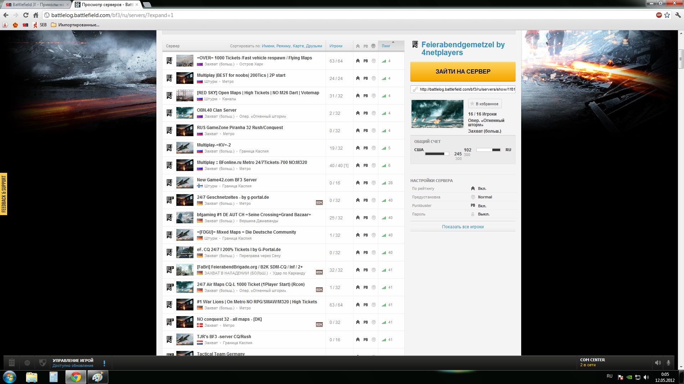Select the =OVER= 1000 Tickets server row

coord(283,61)
